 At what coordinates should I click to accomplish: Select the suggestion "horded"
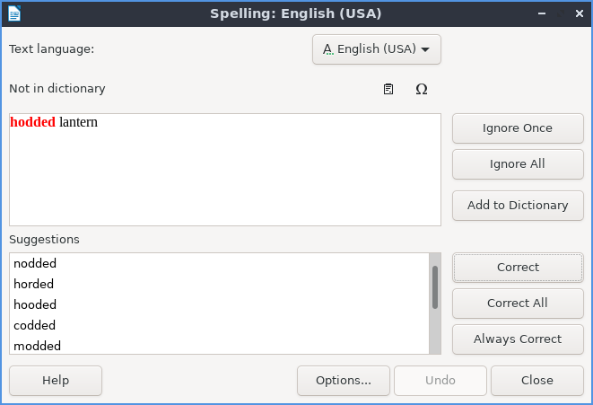(34, 284)
